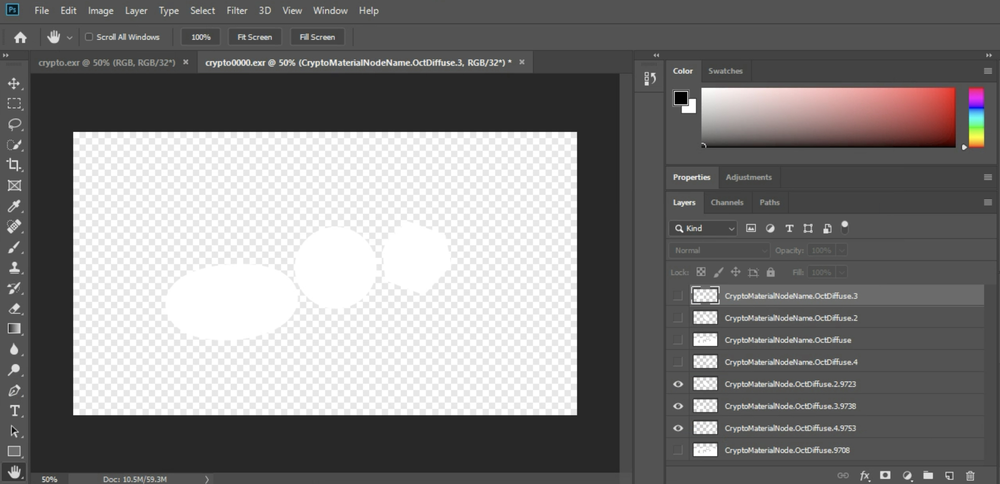Click the delete layer trash icon
Viewport: 1000px width, 484px height.
pyautogui.click(x=970, y=476)
